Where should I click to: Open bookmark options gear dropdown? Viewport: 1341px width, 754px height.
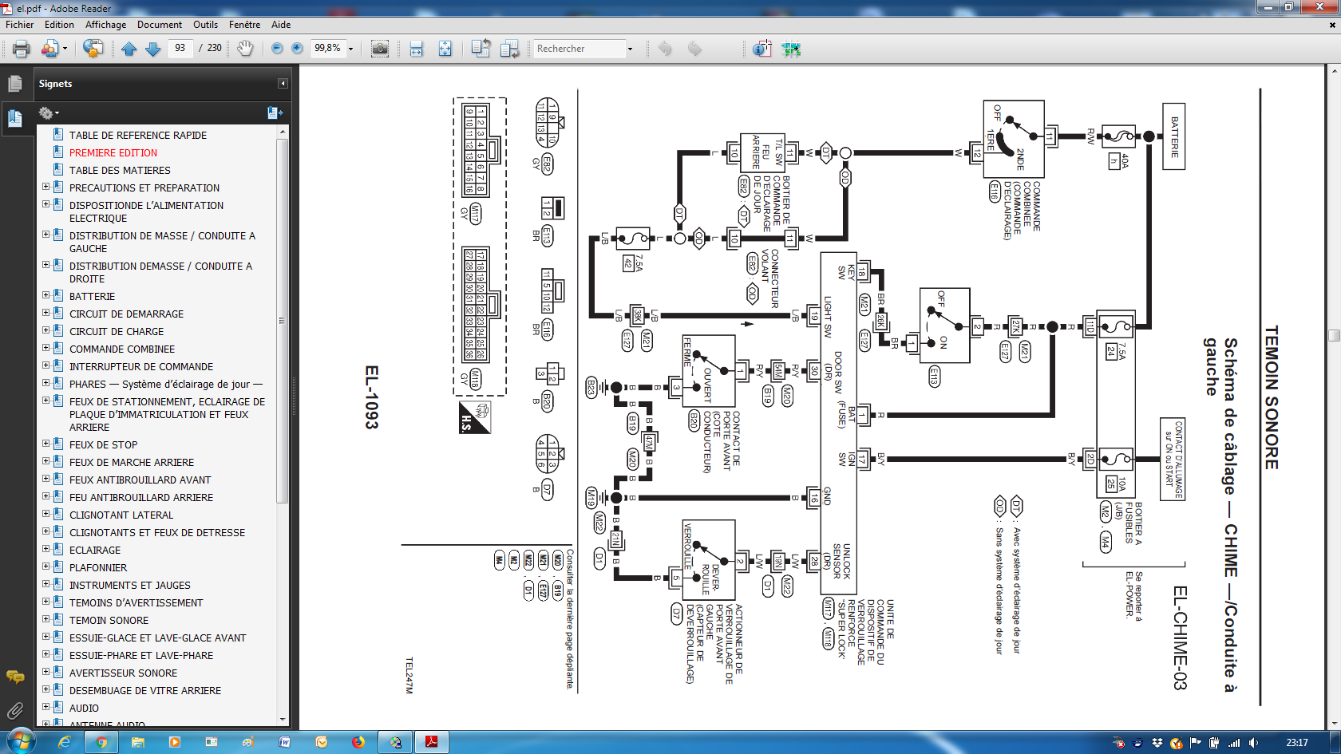coord(49,113)
